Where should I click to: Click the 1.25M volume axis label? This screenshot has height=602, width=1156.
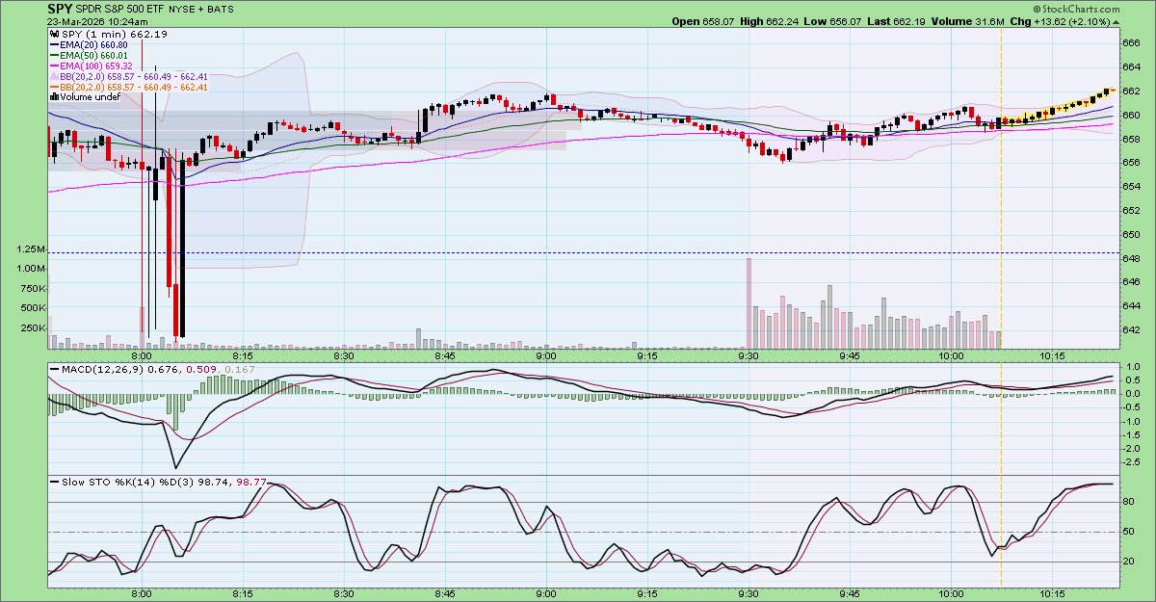[x=29, y=249]
